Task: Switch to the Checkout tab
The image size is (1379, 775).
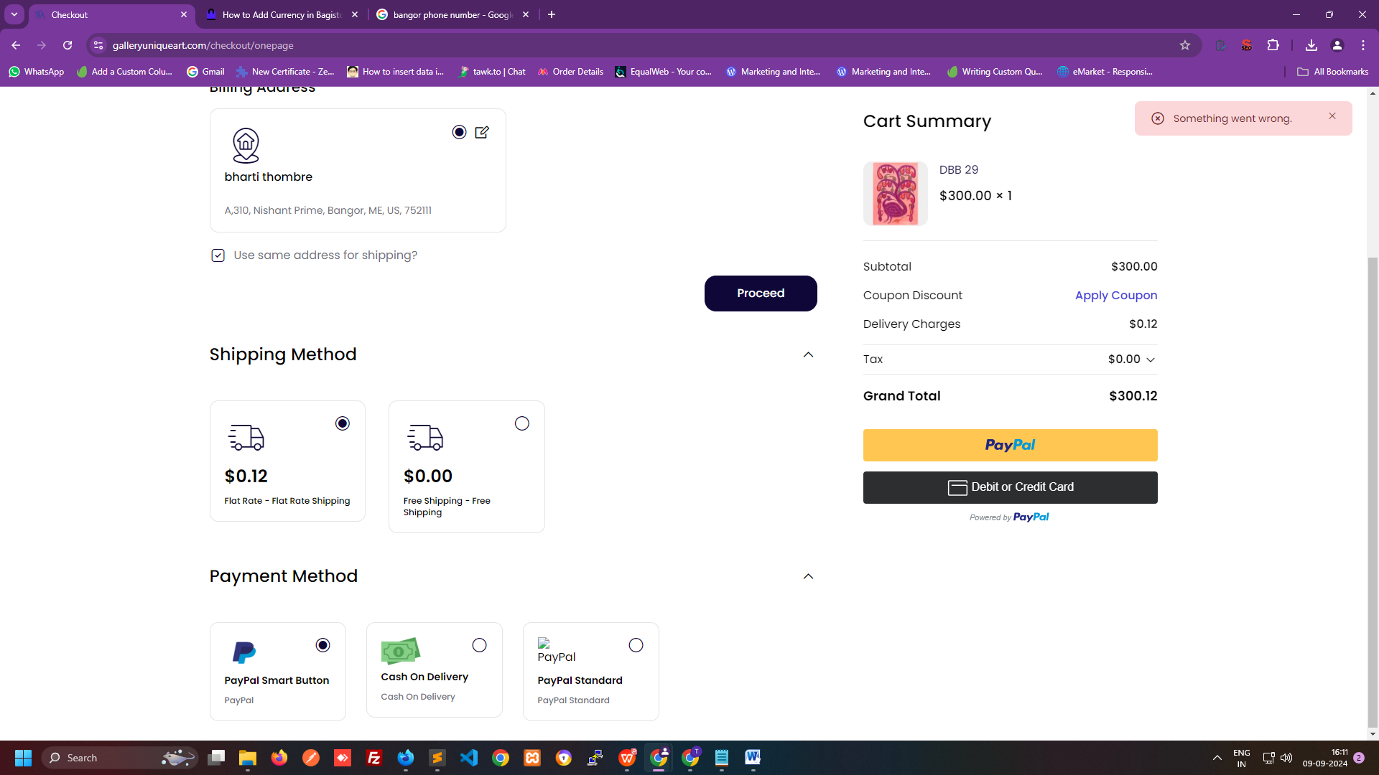Action: (111, 14)
